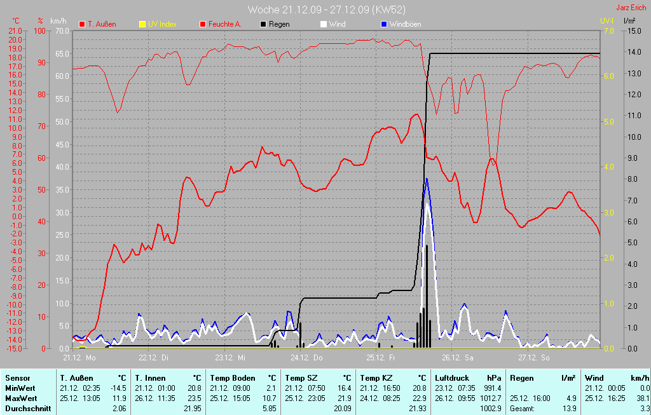Click the black Regen legend swatch
The height and width of the screenshot is (415, 651).
[264, 24]
